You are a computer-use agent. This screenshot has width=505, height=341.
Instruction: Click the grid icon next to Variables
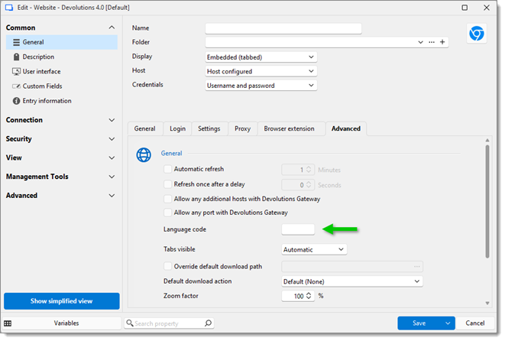point(8,323)
